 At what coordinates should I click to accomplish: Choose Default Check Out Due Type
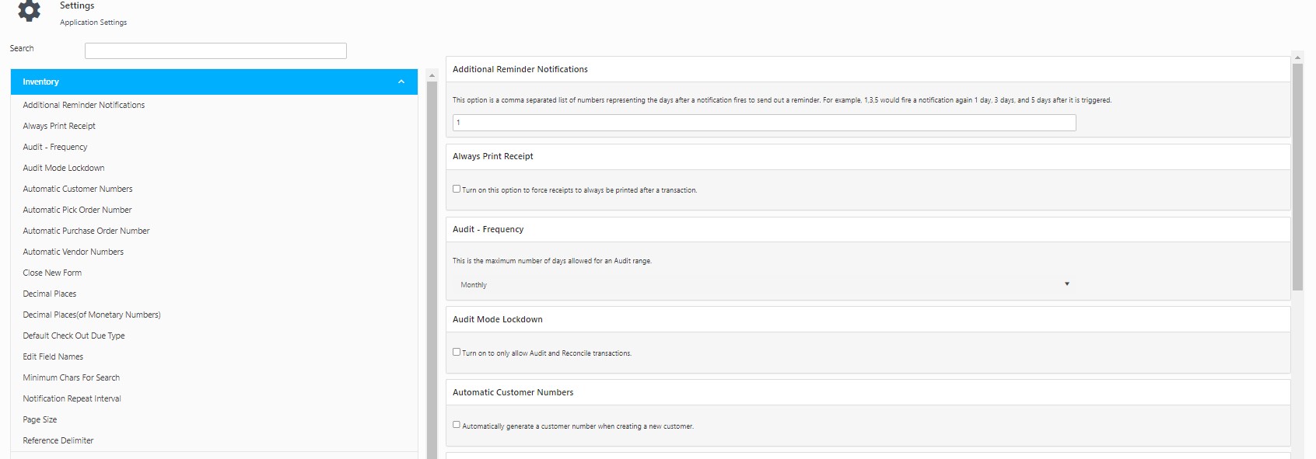pos(74,336)
